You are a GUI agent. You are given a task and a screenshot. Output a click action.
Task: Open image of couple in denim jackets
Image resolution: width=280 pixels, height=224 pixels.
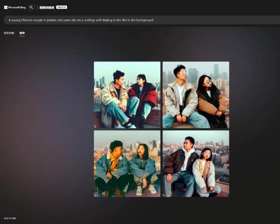click(x=127, y=164)
